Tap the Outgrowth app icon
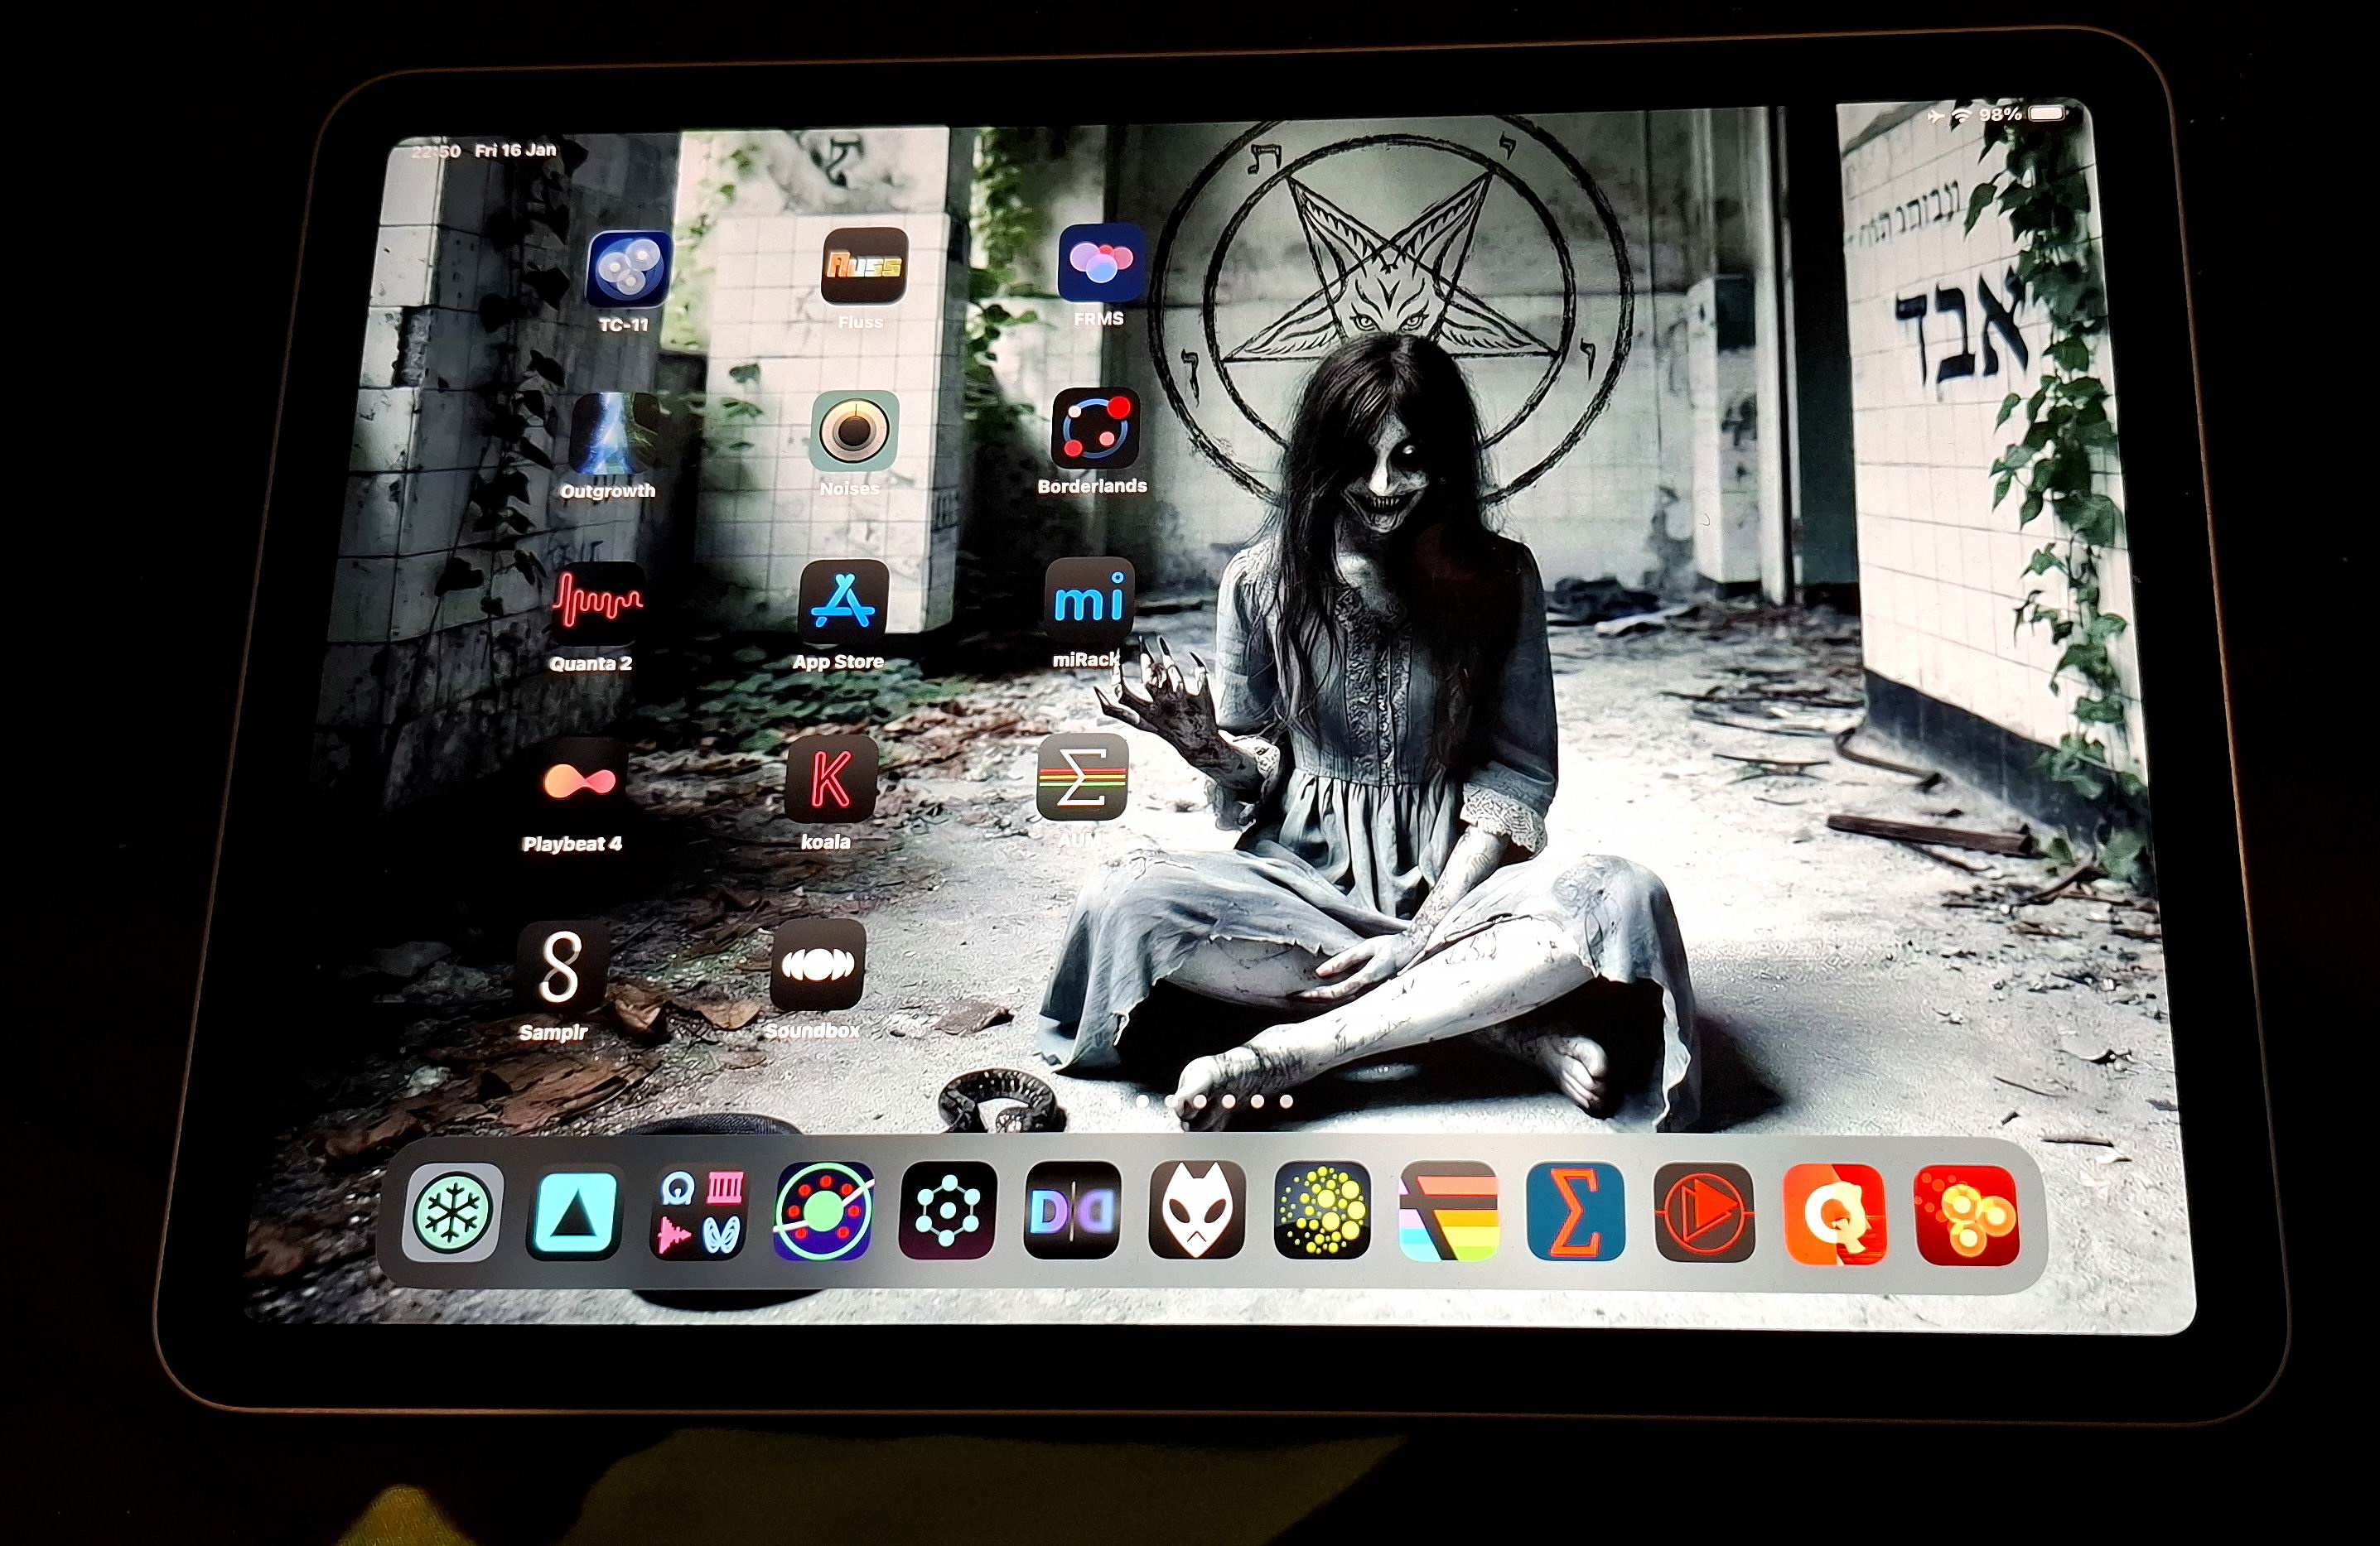Screen dimensions: 2380x1546 (612, 435)
